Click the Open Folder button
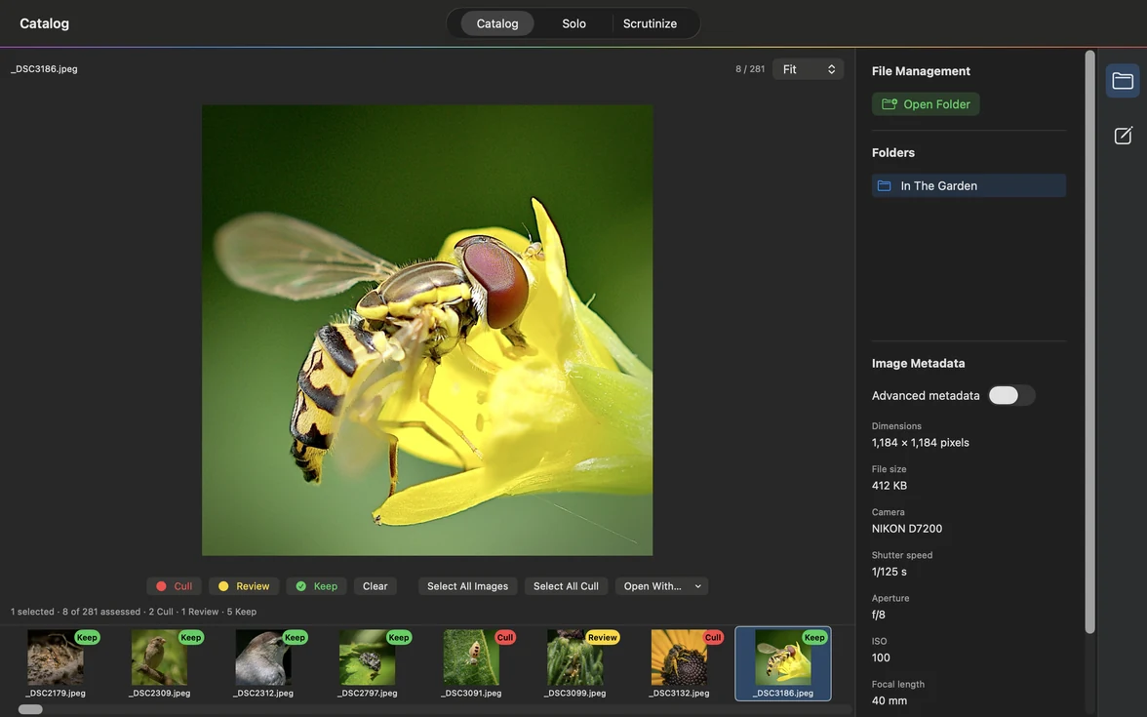 coord(926,103)
